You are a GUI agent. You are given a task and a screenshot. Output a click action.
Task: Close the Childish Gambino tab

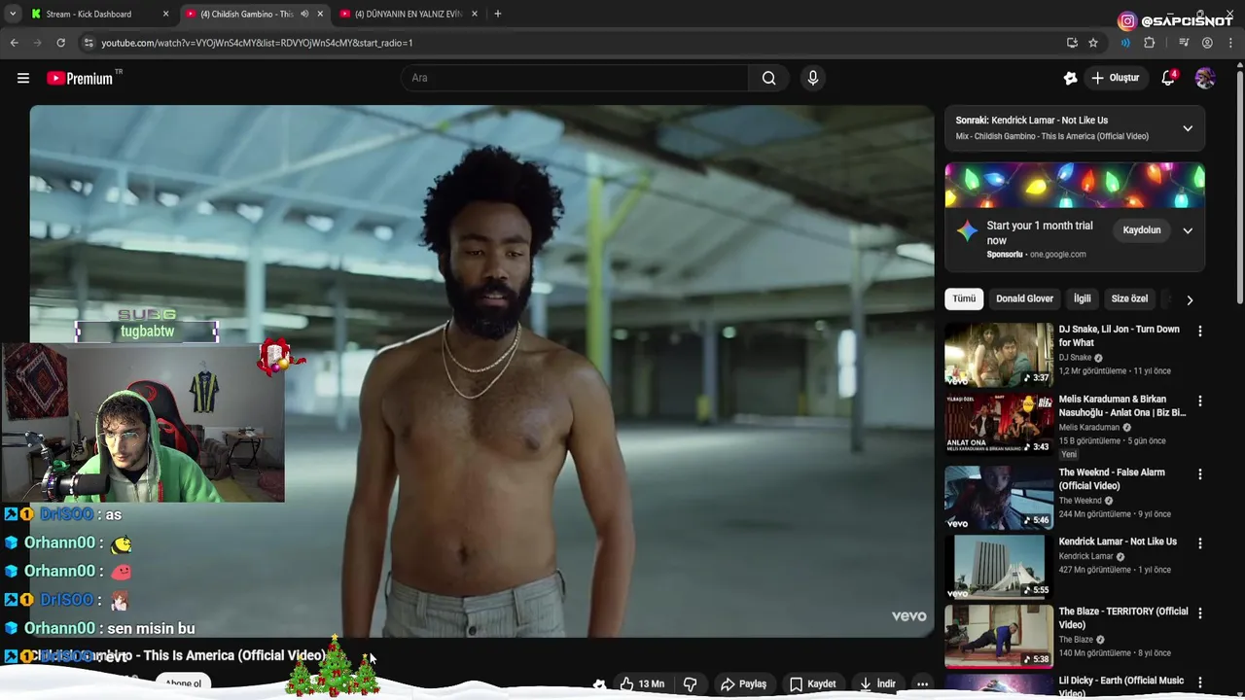tap(320, 14)
